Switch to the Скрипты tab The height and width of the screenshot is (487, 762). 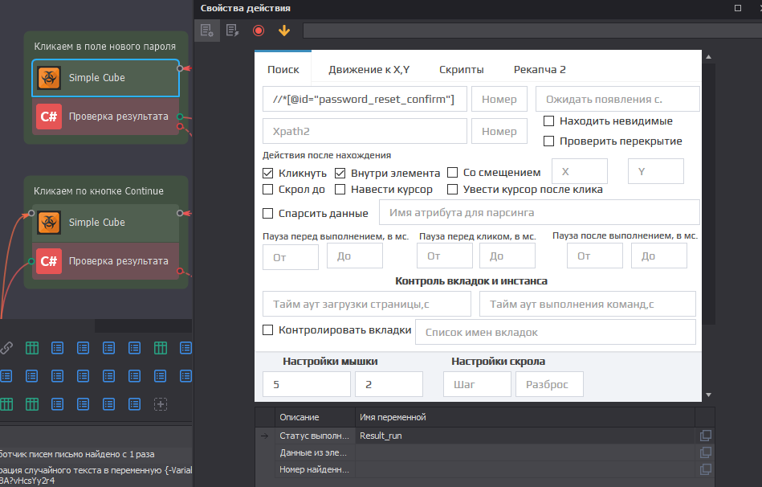click(462, 70)
